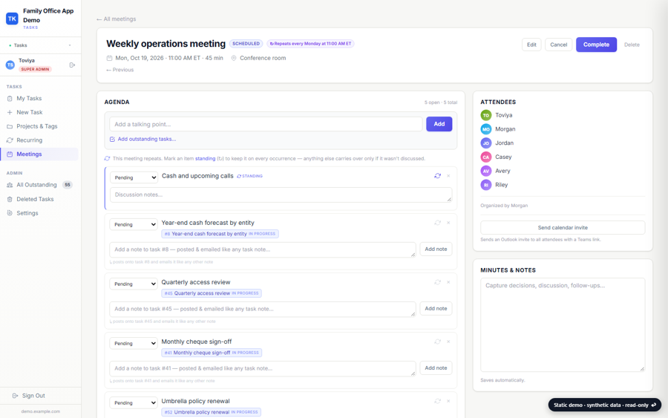
Task: Click the Complete button
Action: pyautogui.click(x=596, y=45)
